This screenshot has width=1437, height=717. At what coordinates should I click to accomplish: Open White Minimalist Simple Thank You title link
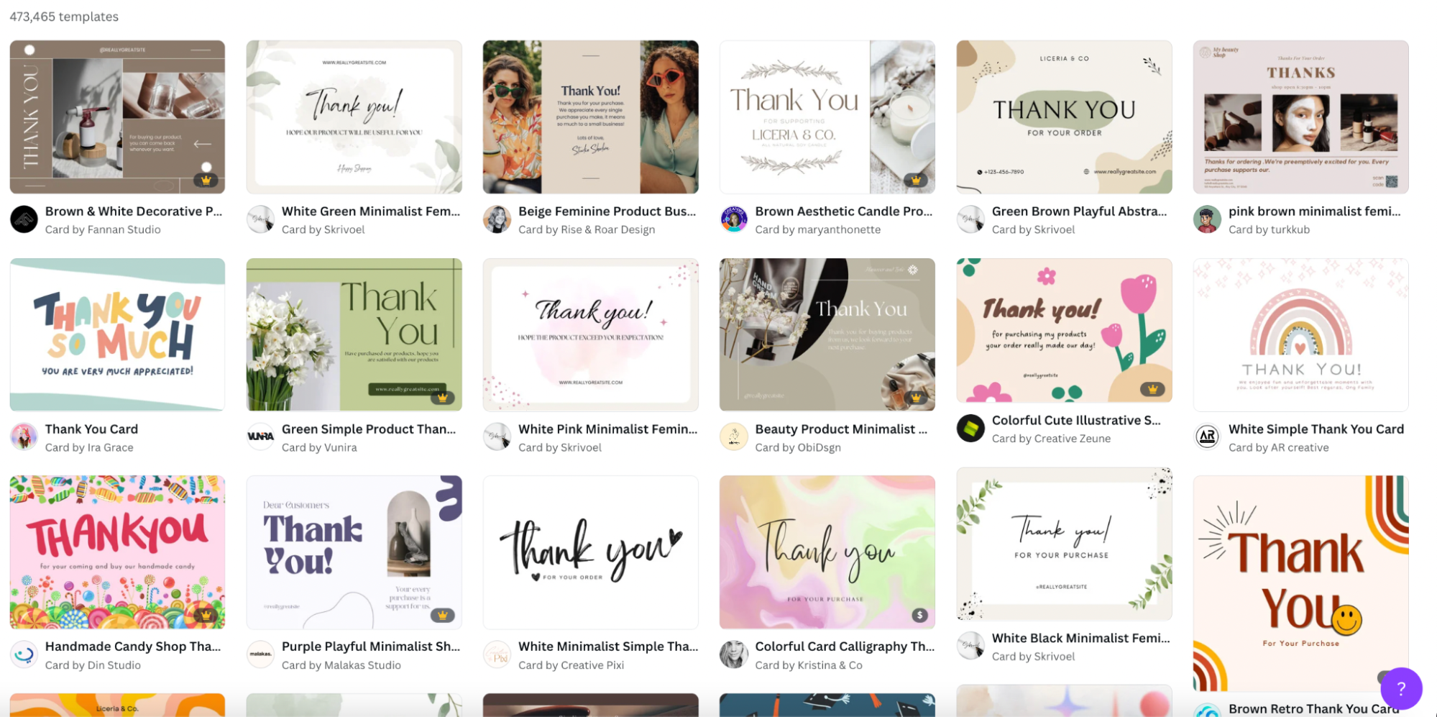click(x=608, y=646)
